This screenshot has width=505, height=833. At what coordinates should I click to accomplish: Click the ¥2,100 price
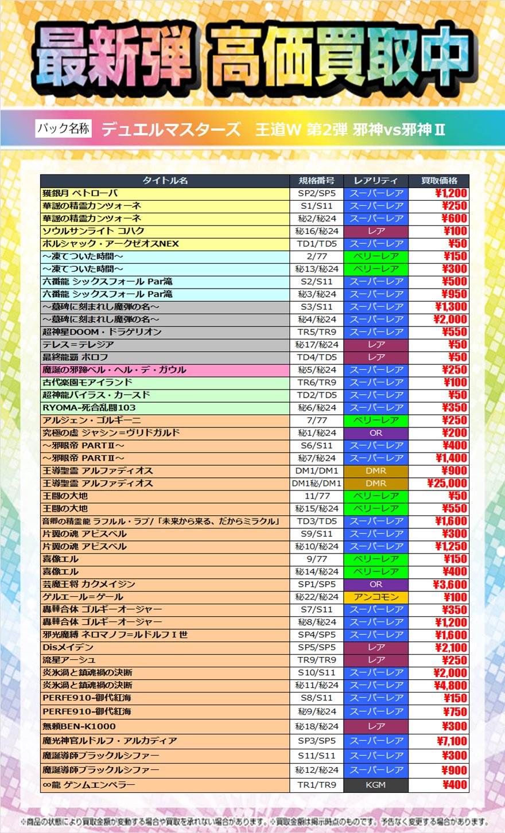tap(450, 648)
